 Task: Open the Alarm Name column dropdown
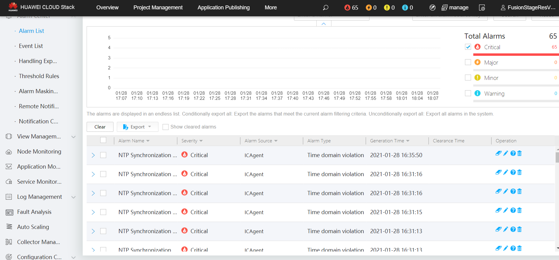[x=148, y=141]
